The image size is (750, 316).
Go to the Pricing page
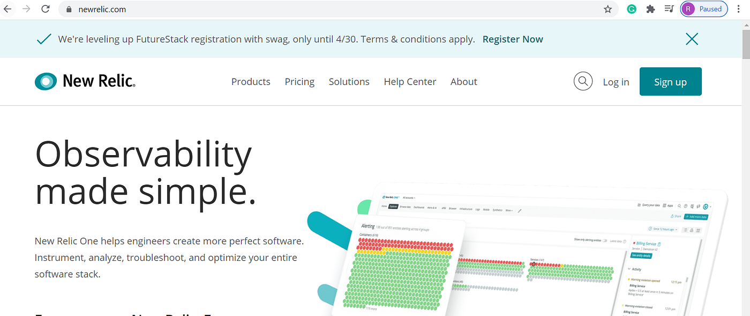tap(299, 82)
